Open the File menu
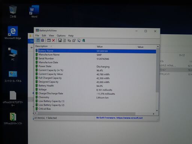The image size is (192, 144). coord(37,35)
